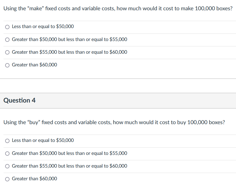Click Question 4 label text 'Less than or equal to $50,000'

click(x=43, y=140)
